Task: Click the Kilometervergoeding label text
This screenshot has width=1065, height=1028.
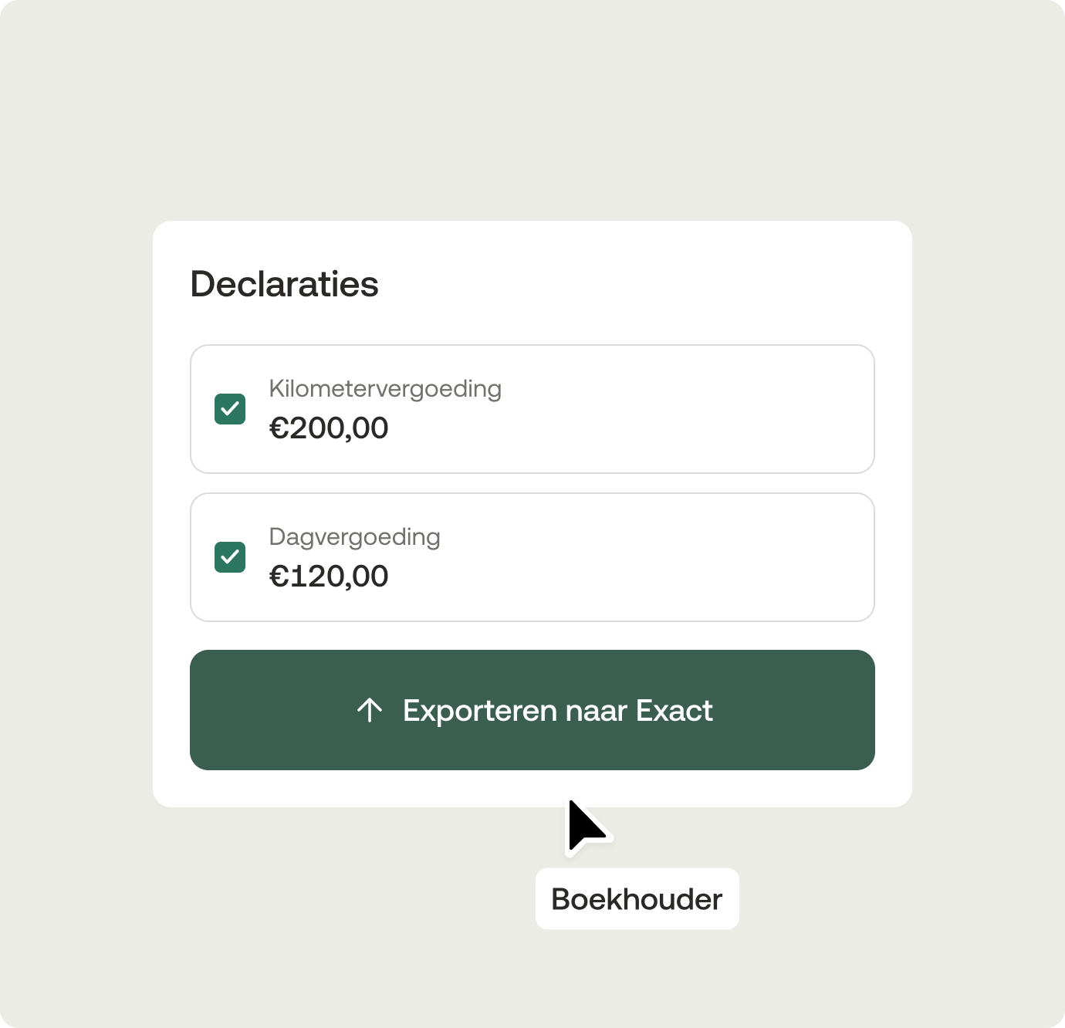Action: click(x=385, y=389)
